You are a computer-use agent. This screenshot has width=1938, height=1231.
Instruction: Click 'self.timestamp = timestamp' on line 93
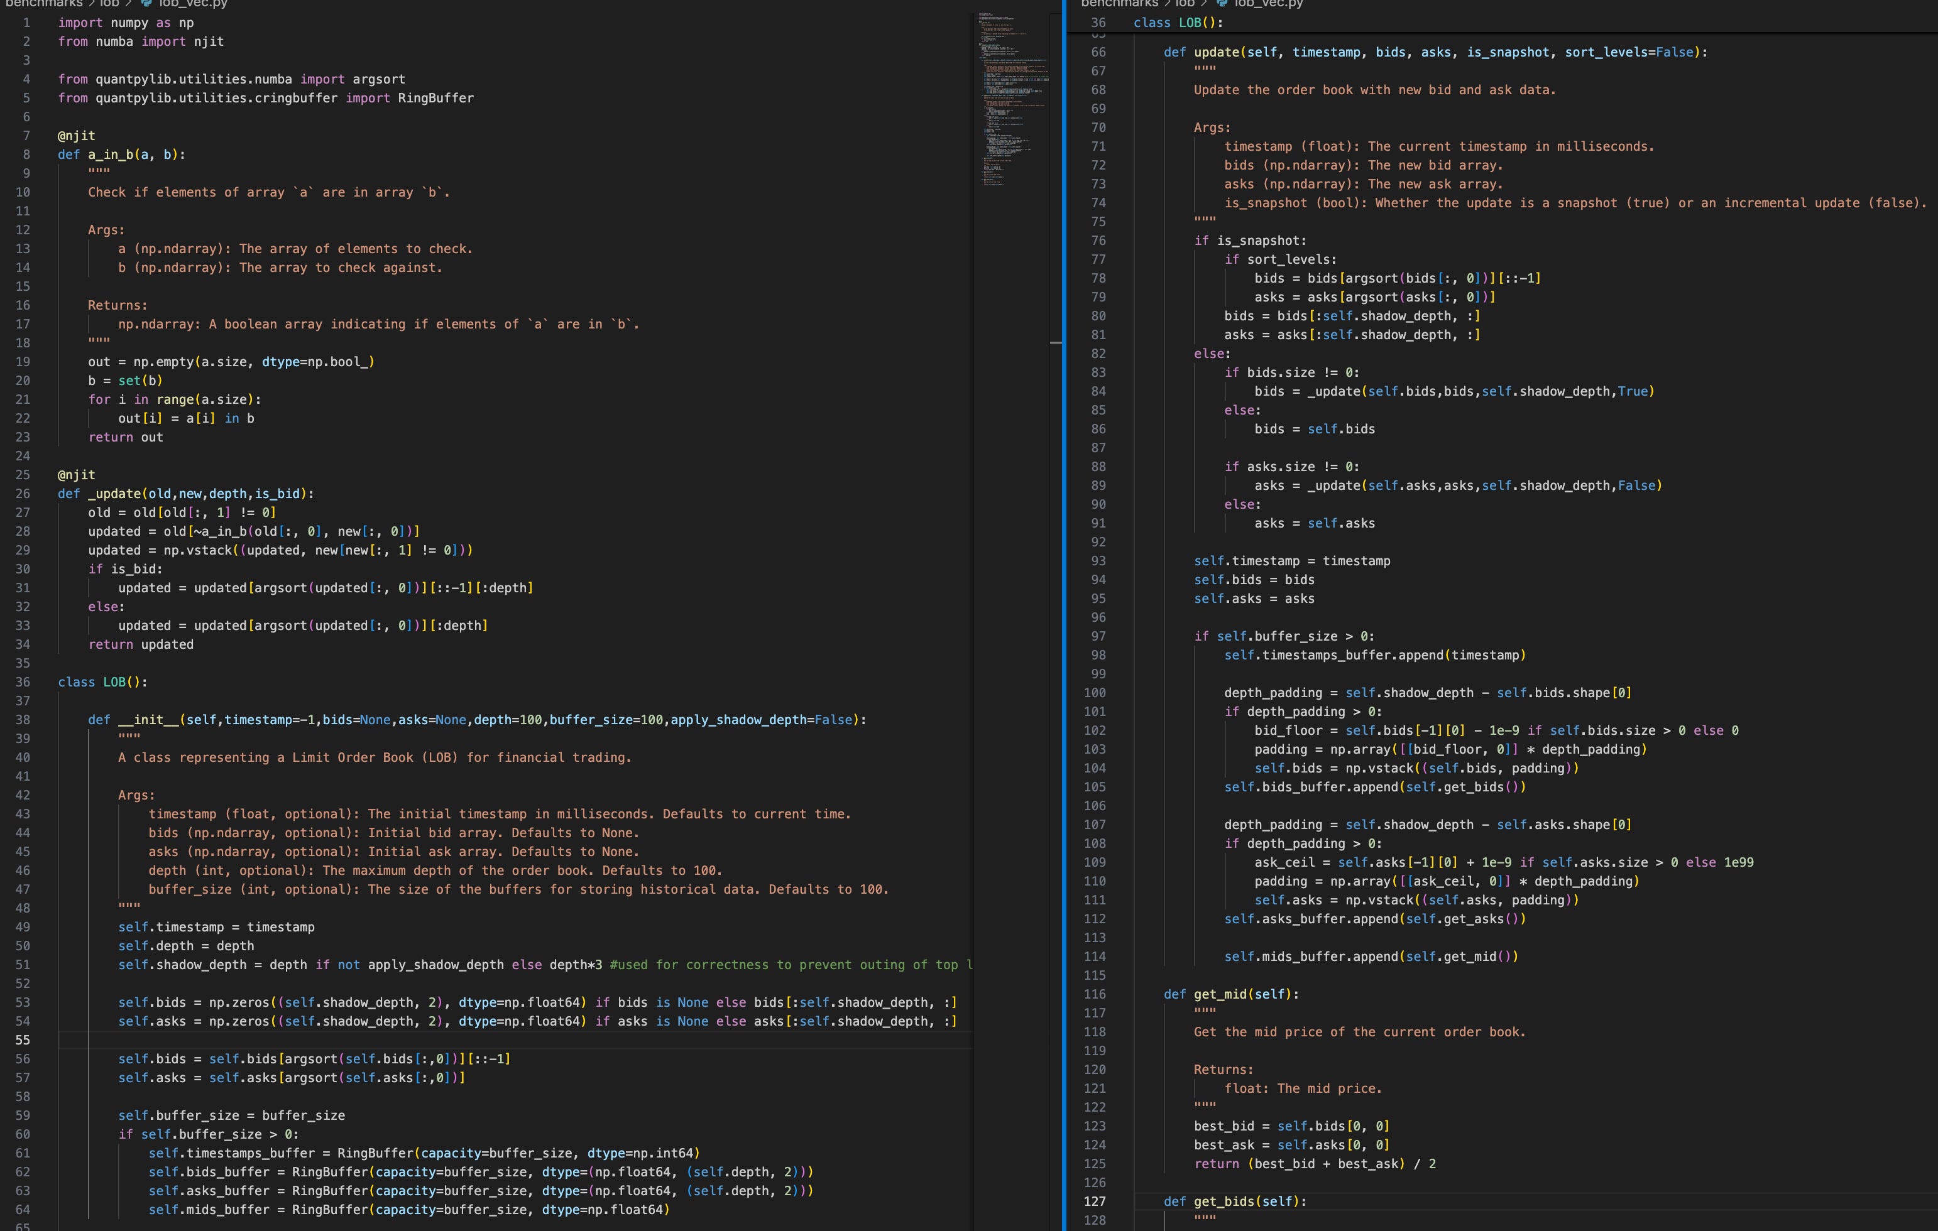1293,561
